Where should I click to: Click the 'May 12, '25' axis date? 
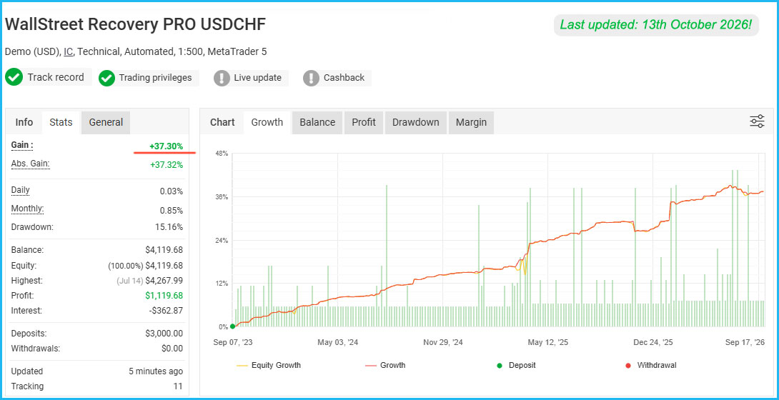click(x=548, y=342)
